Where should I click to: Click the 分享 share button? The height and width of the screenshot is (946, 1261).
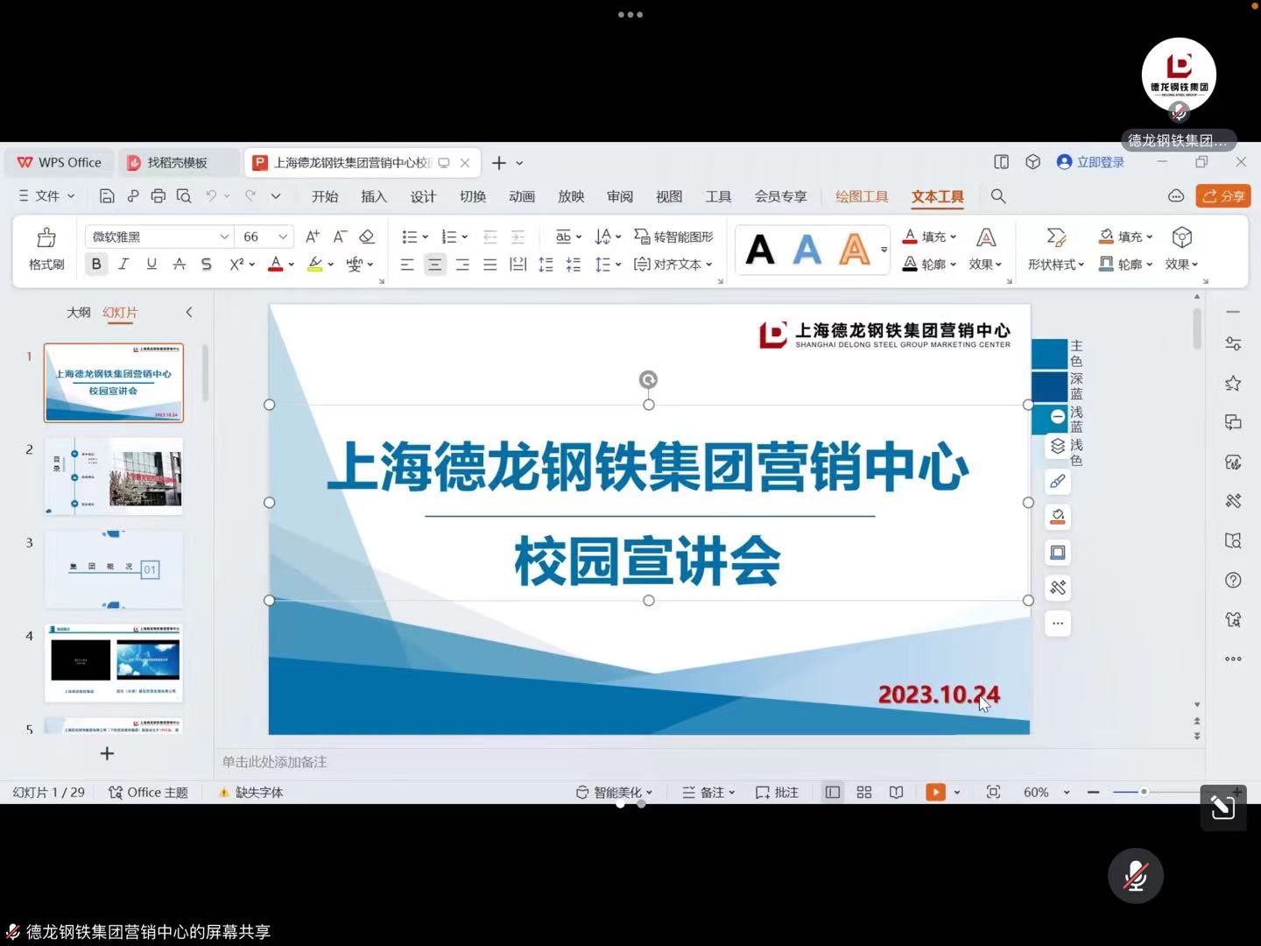(1223, 196)
